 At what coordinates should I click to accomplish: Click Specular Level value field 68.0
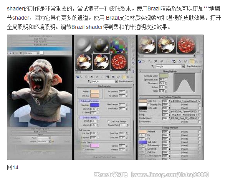click(162, 80)
